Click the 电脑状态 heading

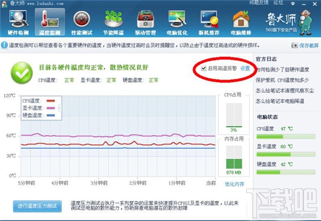(267, 117)
